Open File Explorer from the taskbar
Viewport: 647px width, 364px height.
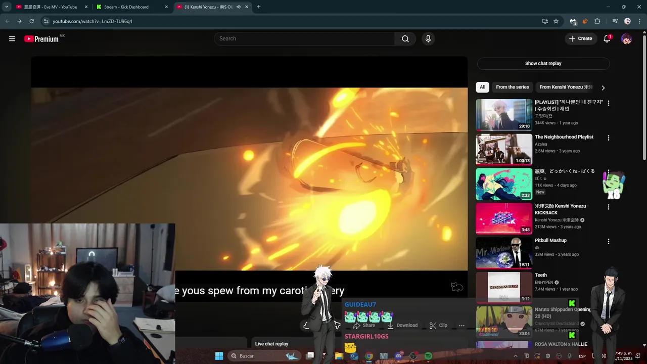(339, 356)
